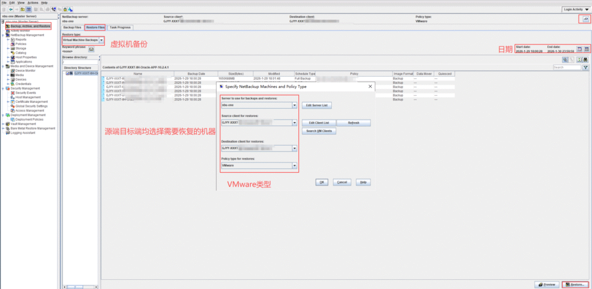Image resolution: width=592 pixels, height=289 pixels.
Task: Select Activity Monitor in the tree
Action: [20, 31]
